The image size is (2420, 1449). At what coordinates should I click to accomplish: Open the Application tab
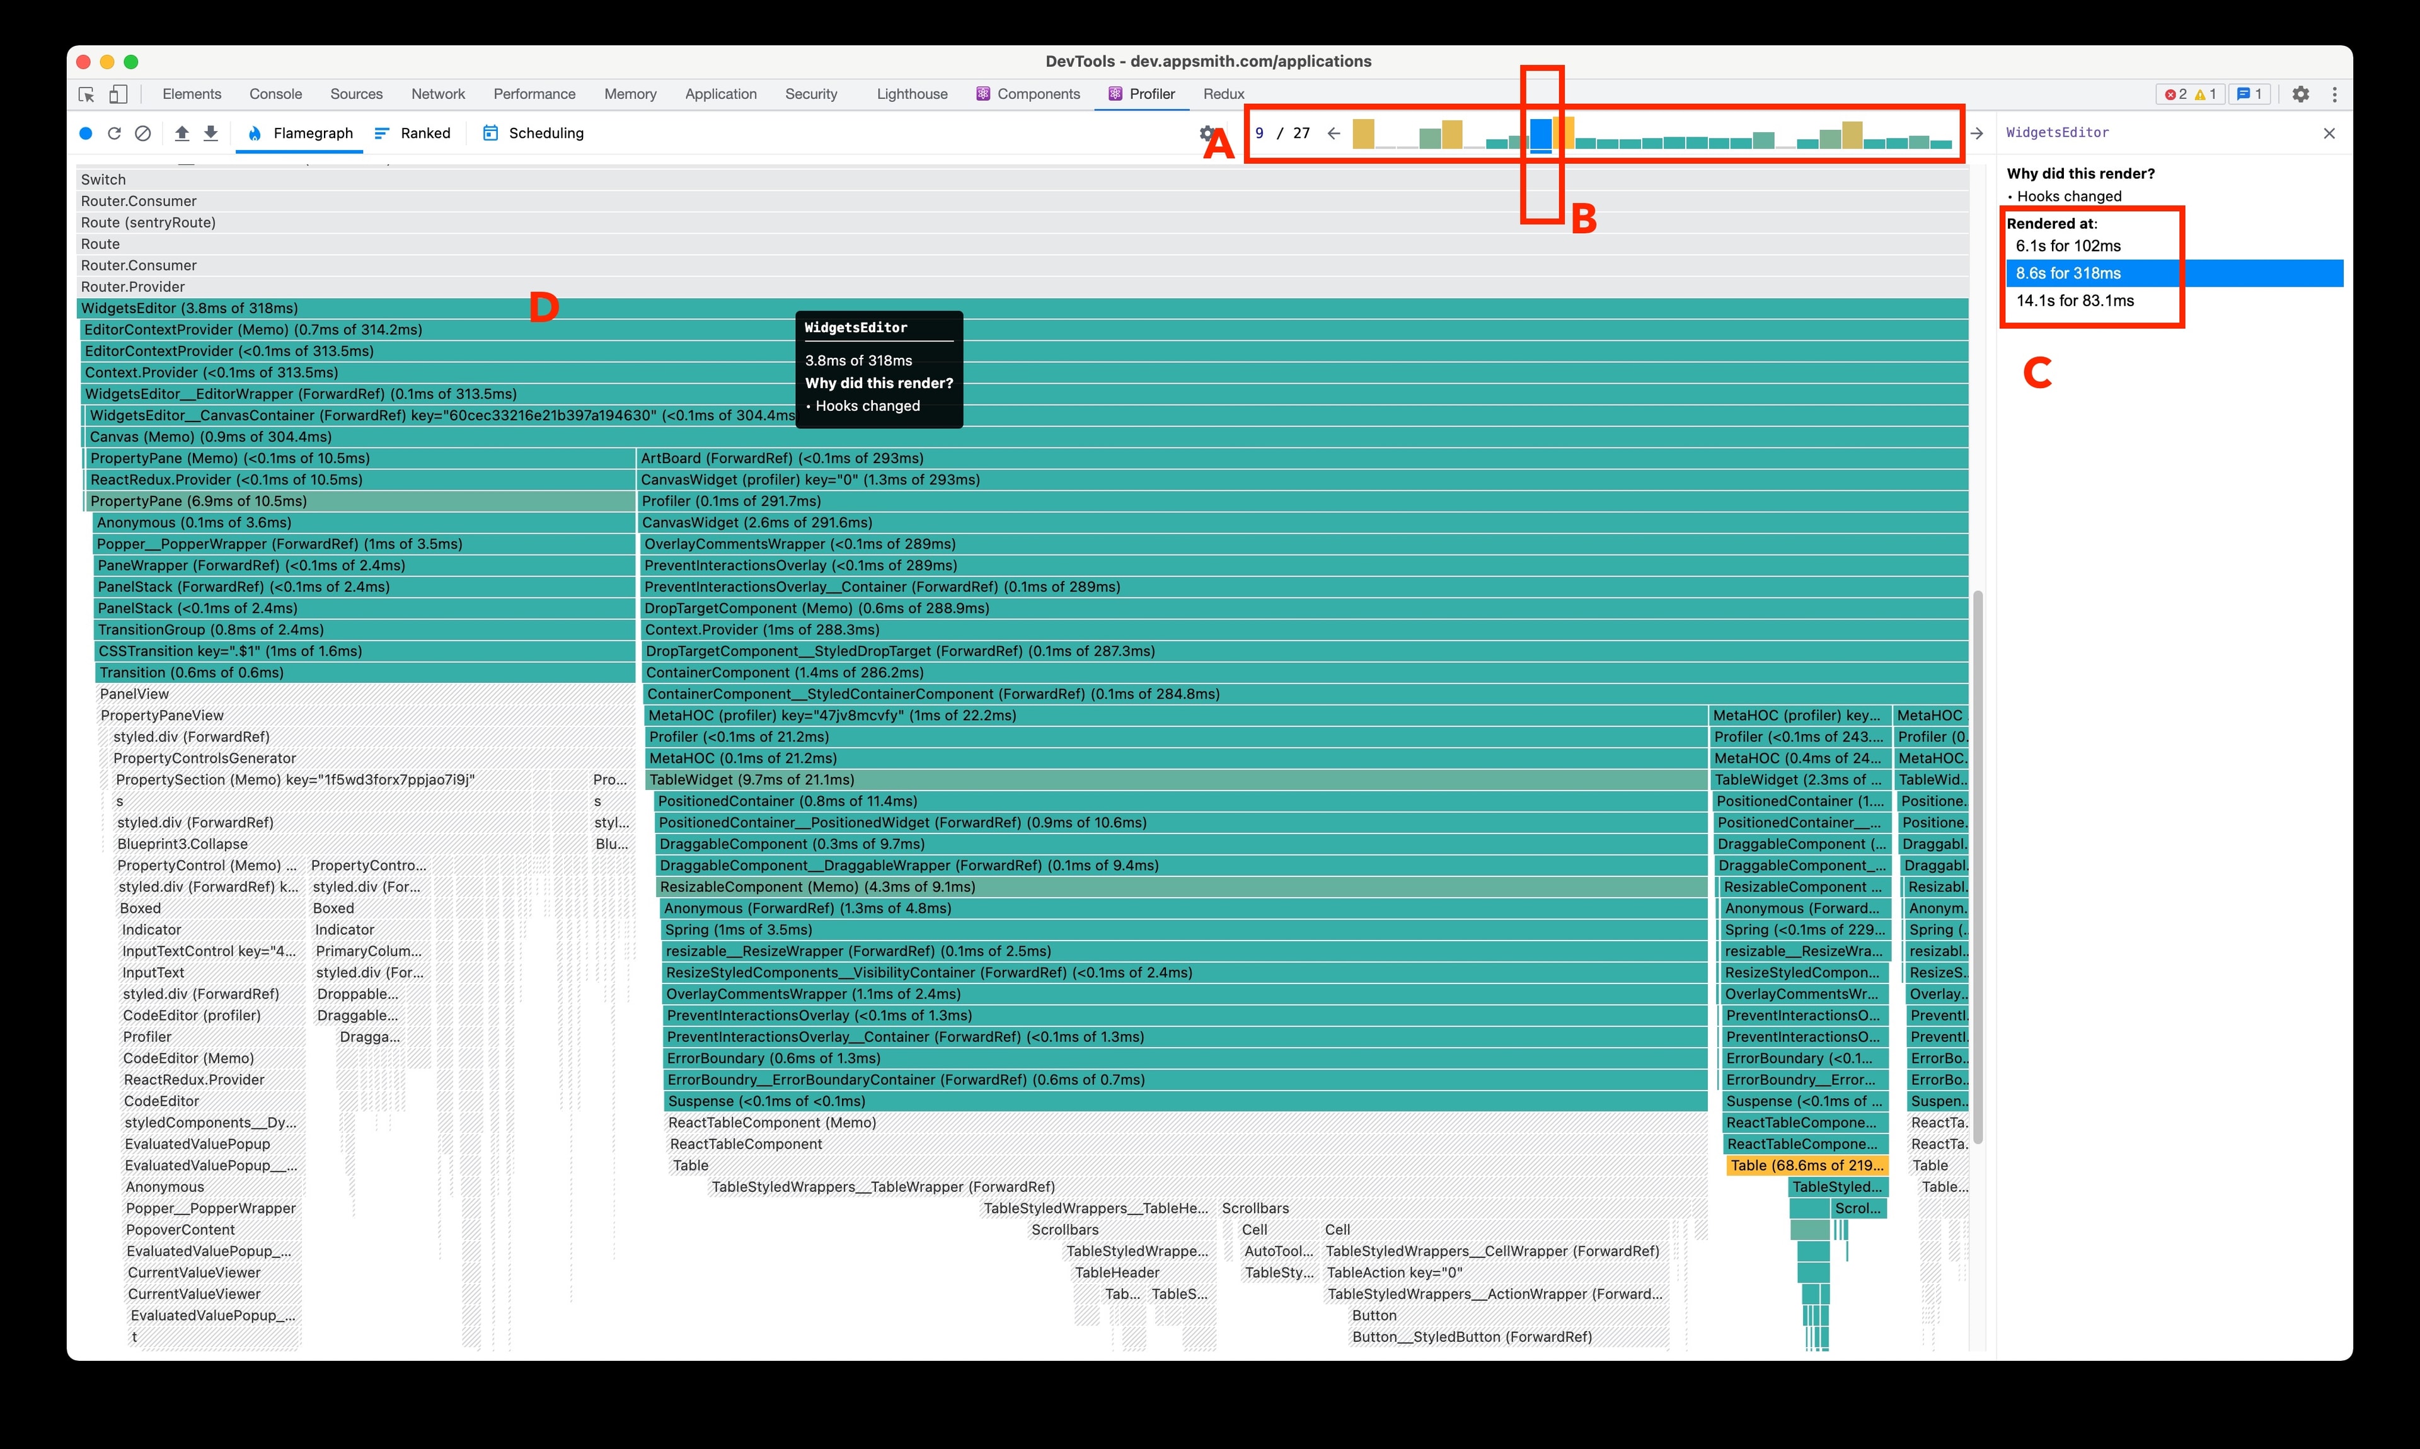(x=721, y=94)
